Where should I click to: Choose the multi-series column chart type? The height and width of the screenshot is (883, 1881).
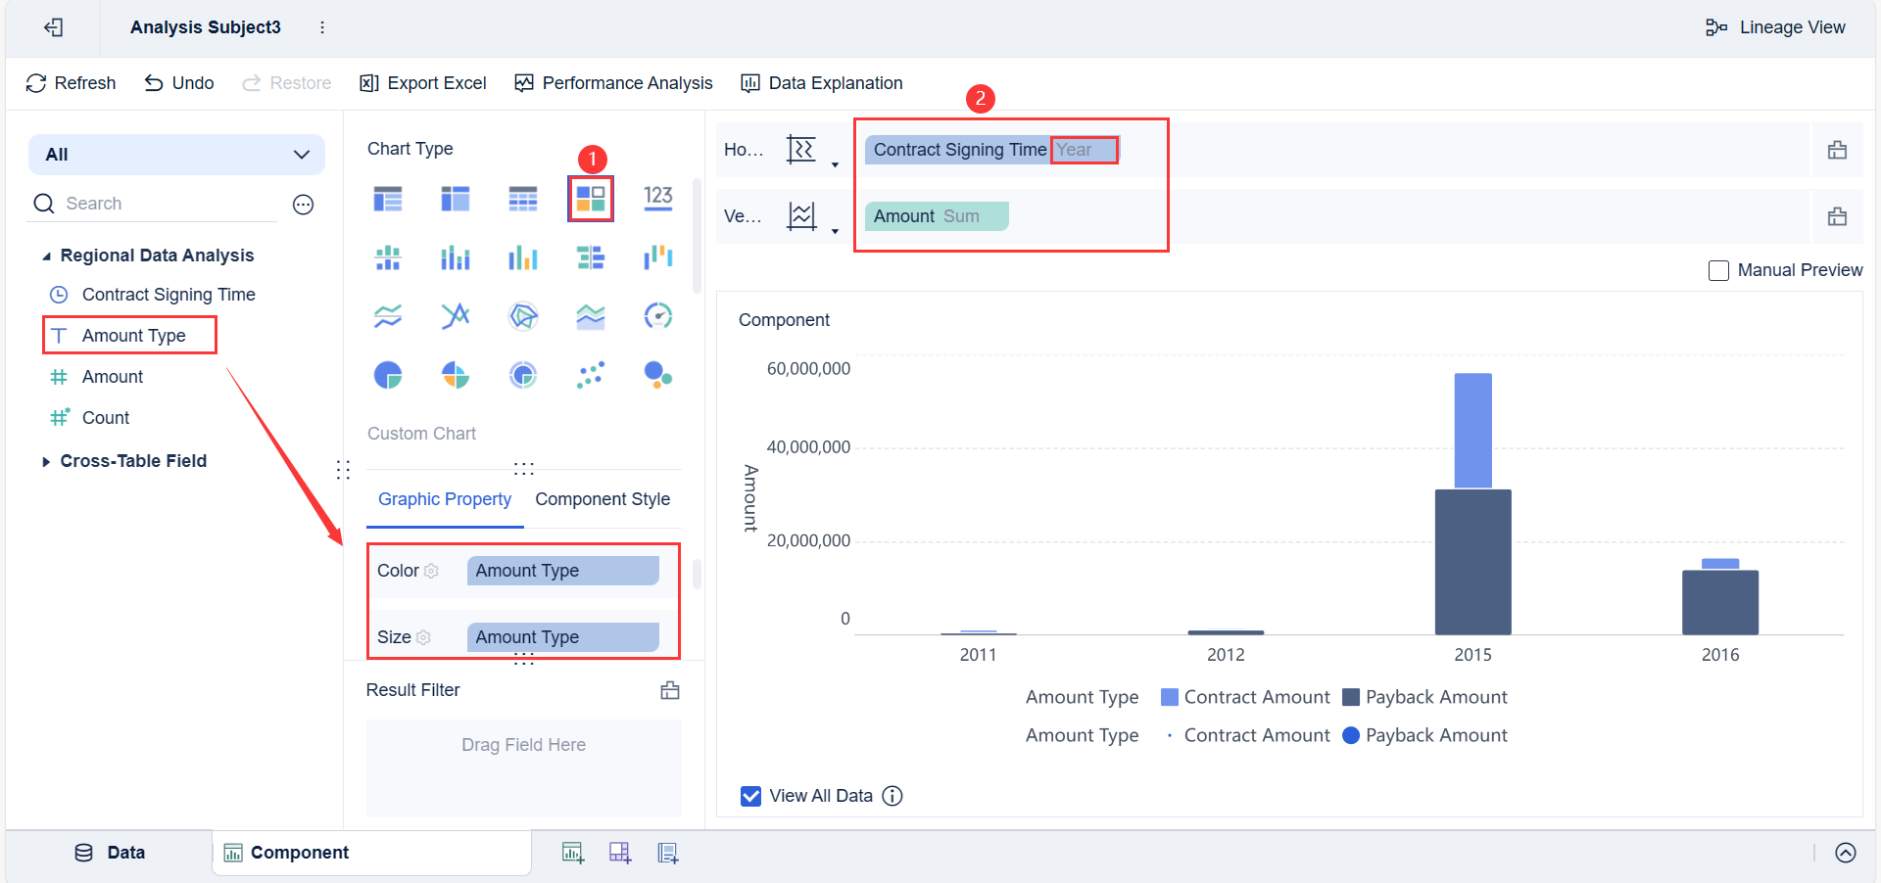pyautogui.click(x=523, y=257)
